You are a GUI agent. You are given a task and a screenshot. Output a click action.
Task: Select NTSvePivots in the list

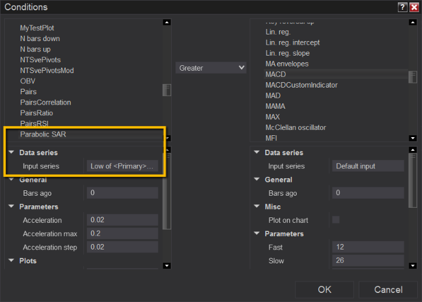[x=40, y=60]
